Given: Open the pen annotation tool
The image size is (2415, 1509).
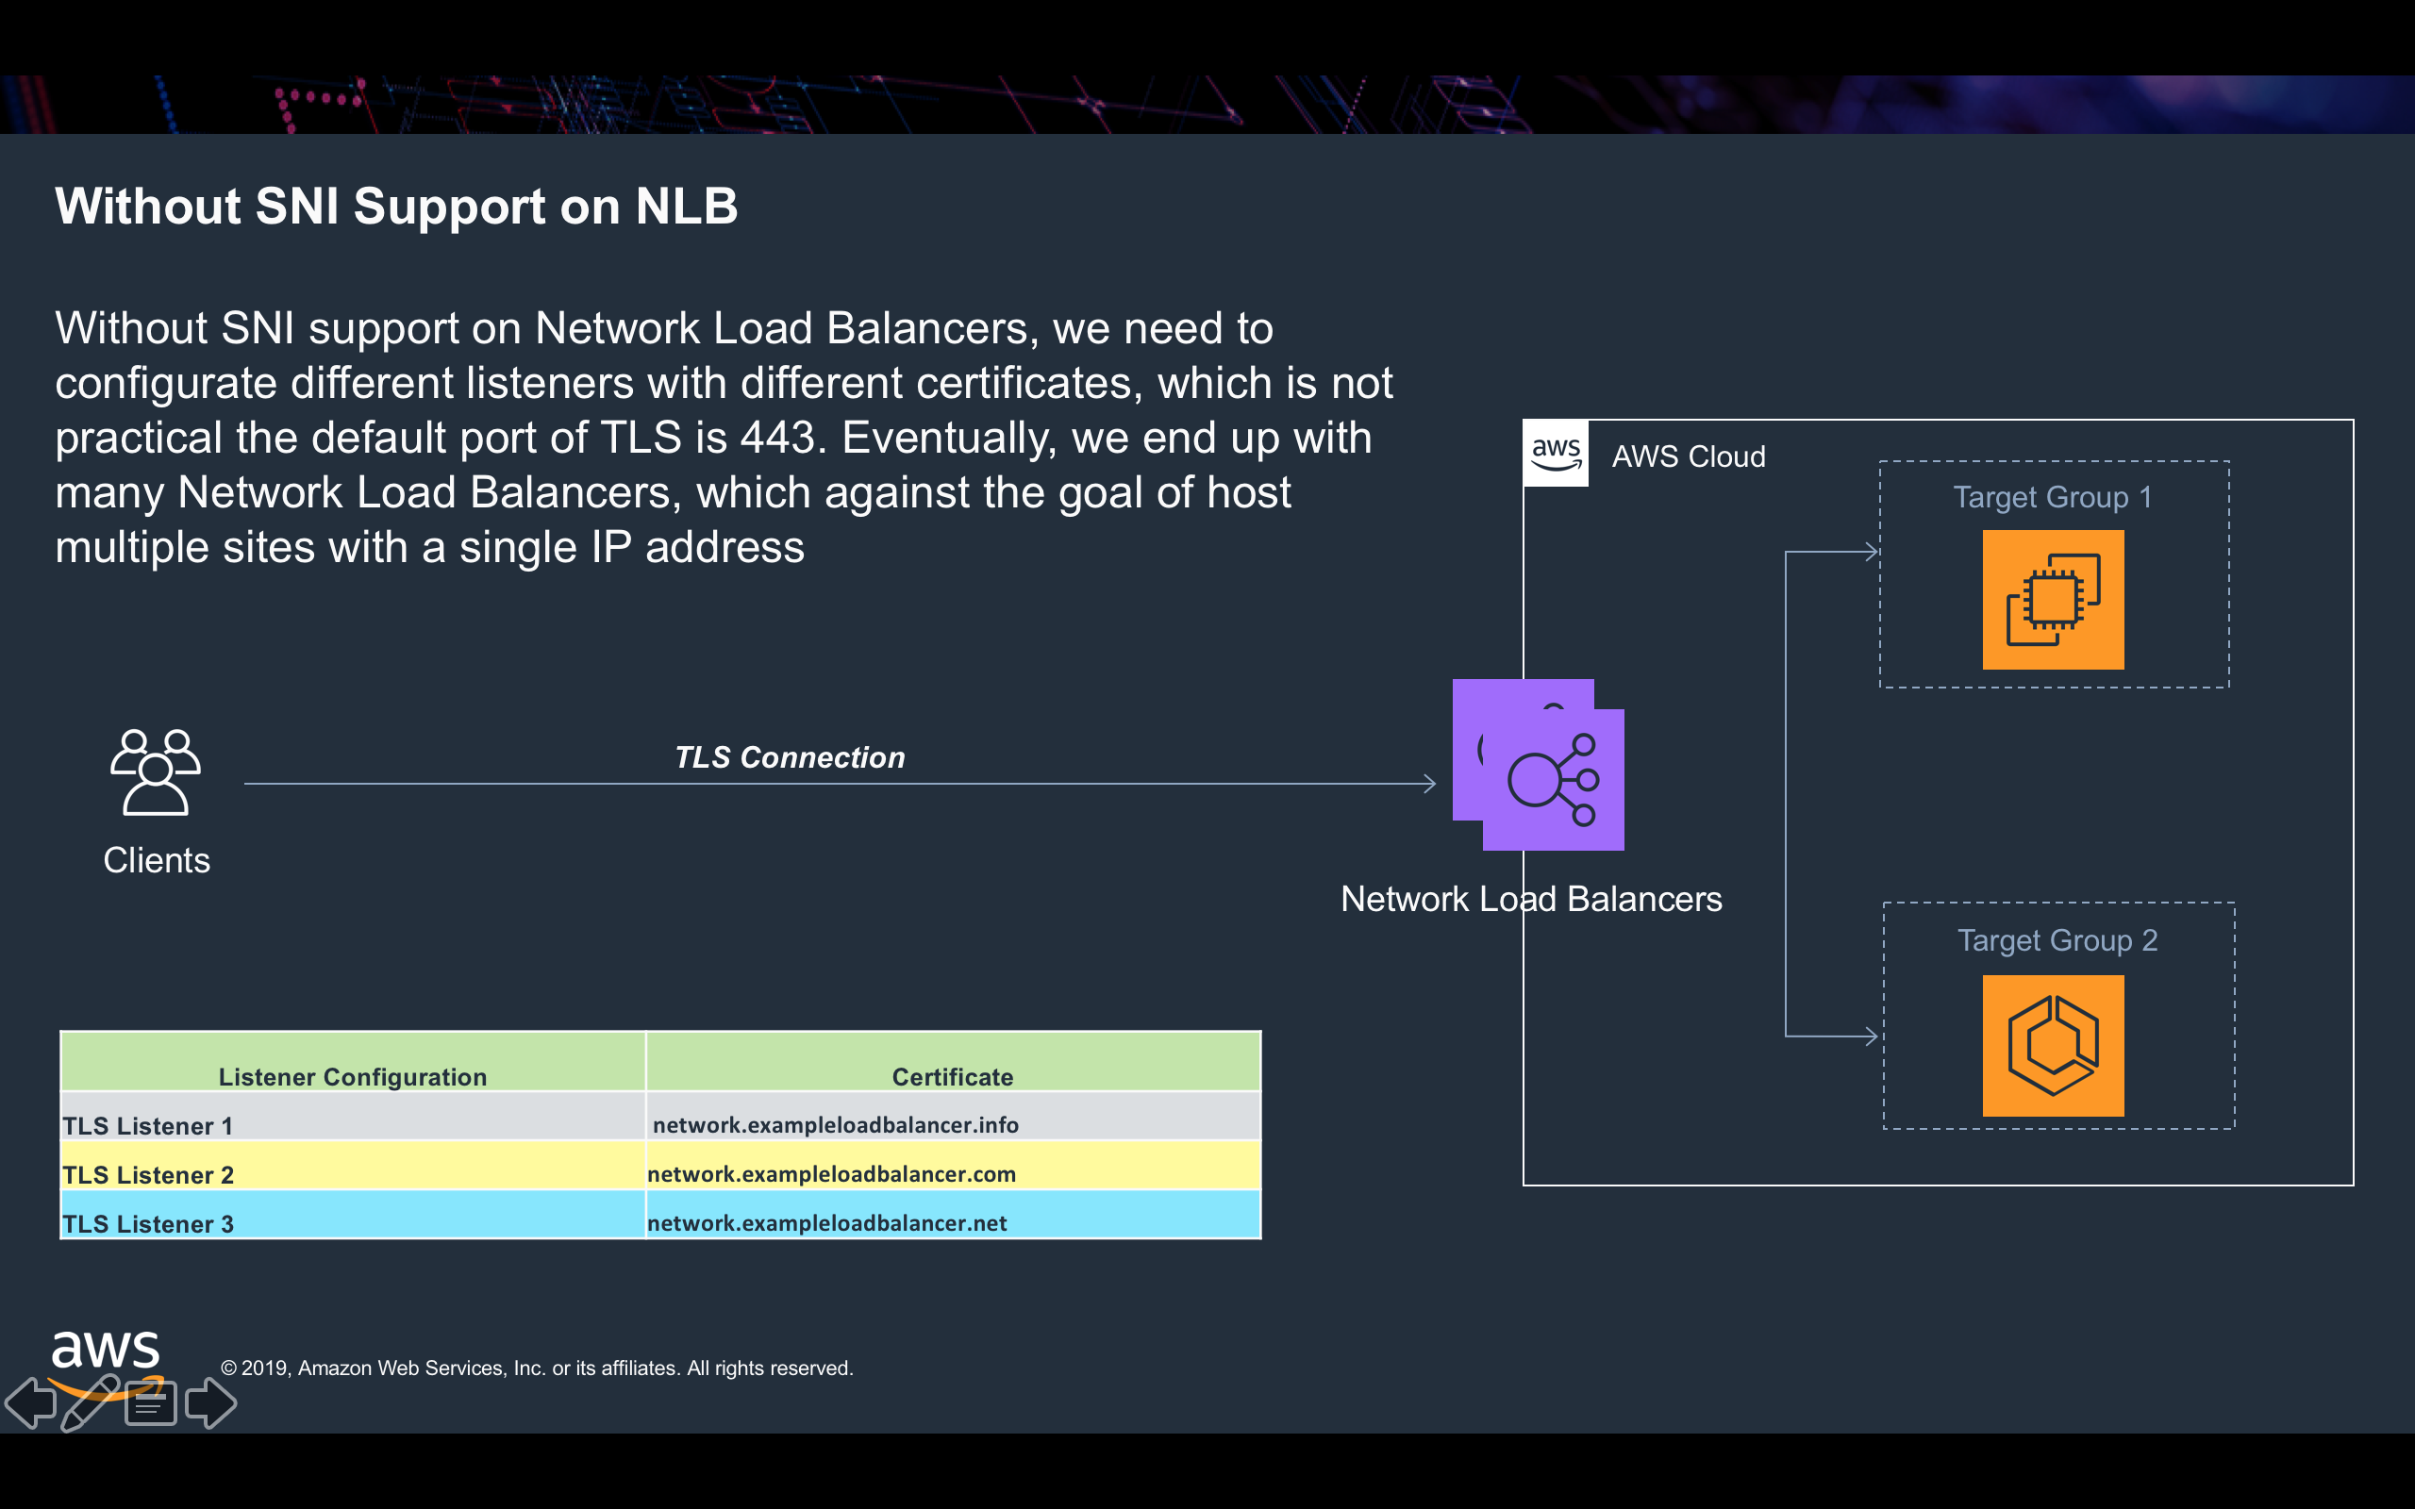Looking at the screenshot, I should [x=90, y=1402].
